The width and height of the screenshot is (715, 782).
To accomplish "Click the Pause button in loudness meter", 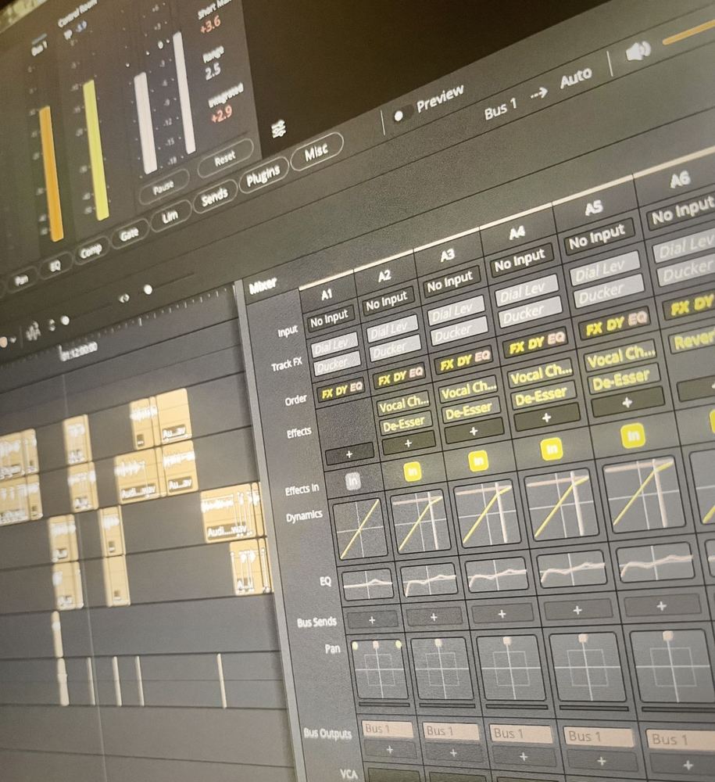I will (x=164, y=188).
